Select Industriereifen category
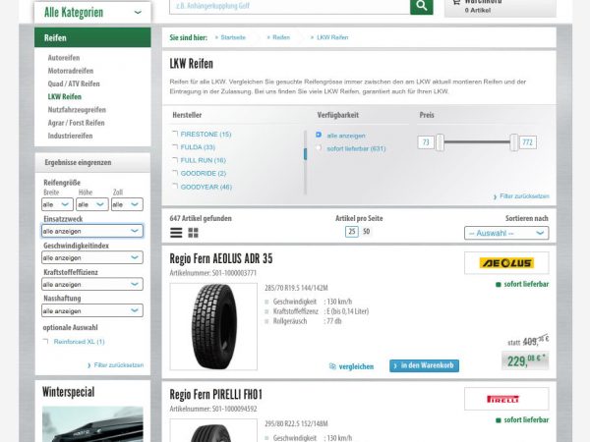This screenshot has height=442, width=590. coord(70,136)
